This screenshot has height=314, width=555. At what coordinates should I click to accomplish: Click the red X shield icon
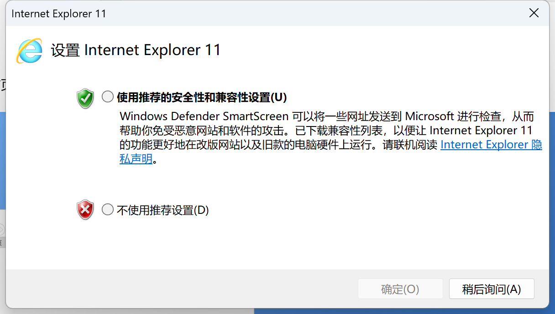coord(85,210)
